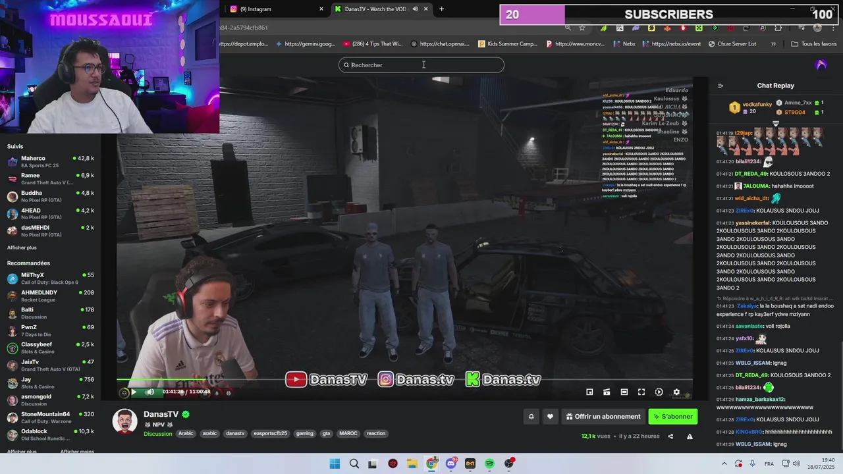Open Maherco channel in Suivis
The width and height of the screenshot is (843, 474).
pos(50,161)
